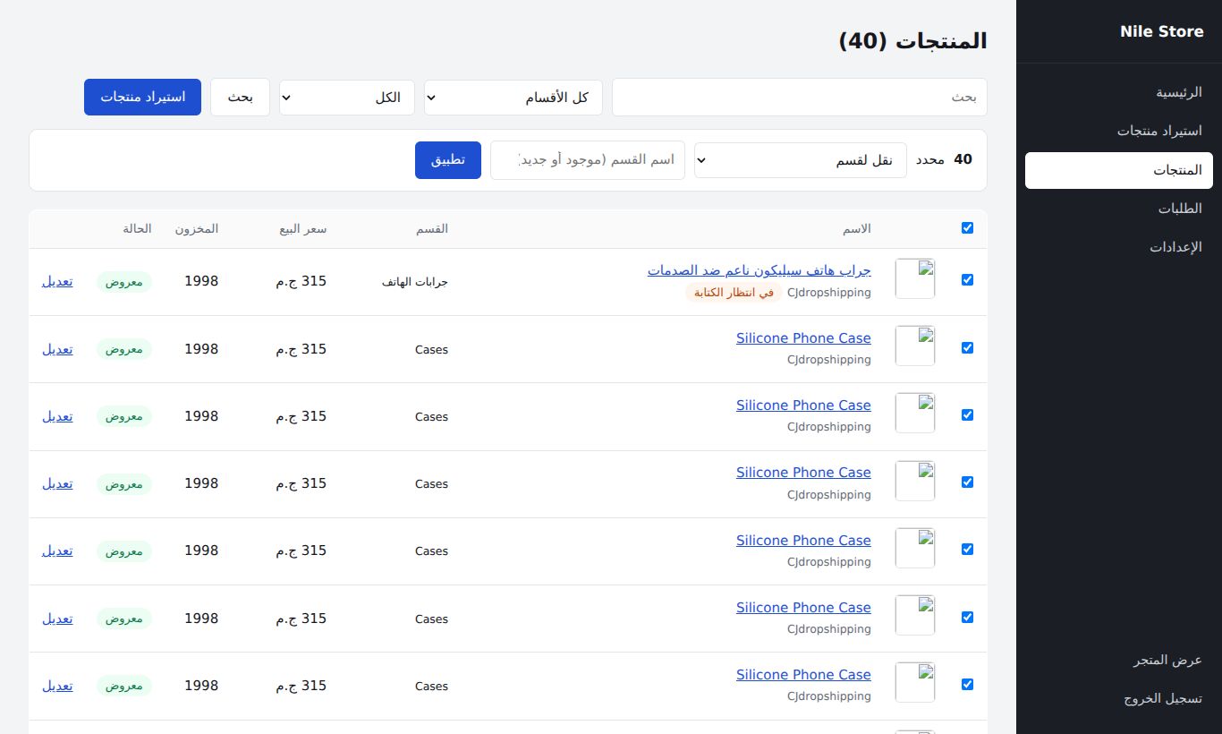Click the blue استيراد منتجات button
1222x734 pixels.
point(142,98)
